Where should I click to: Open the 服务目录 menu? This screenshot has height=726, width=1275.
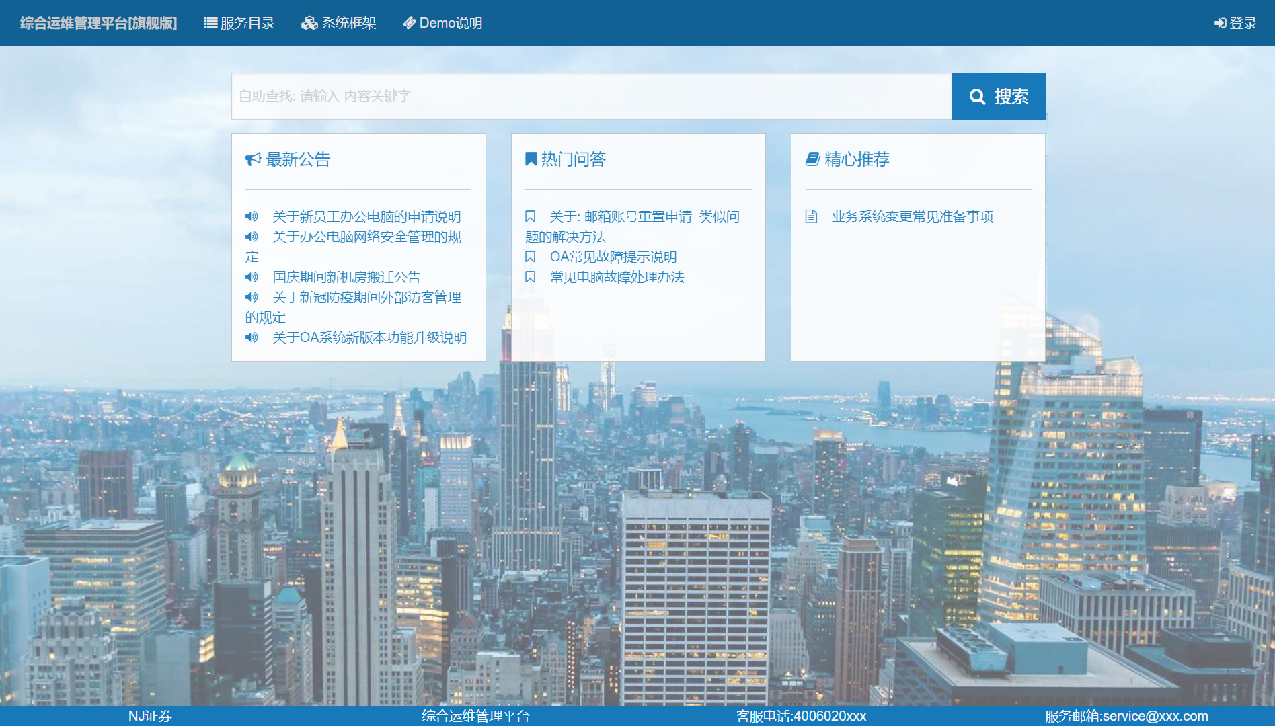tap(239, 23)
